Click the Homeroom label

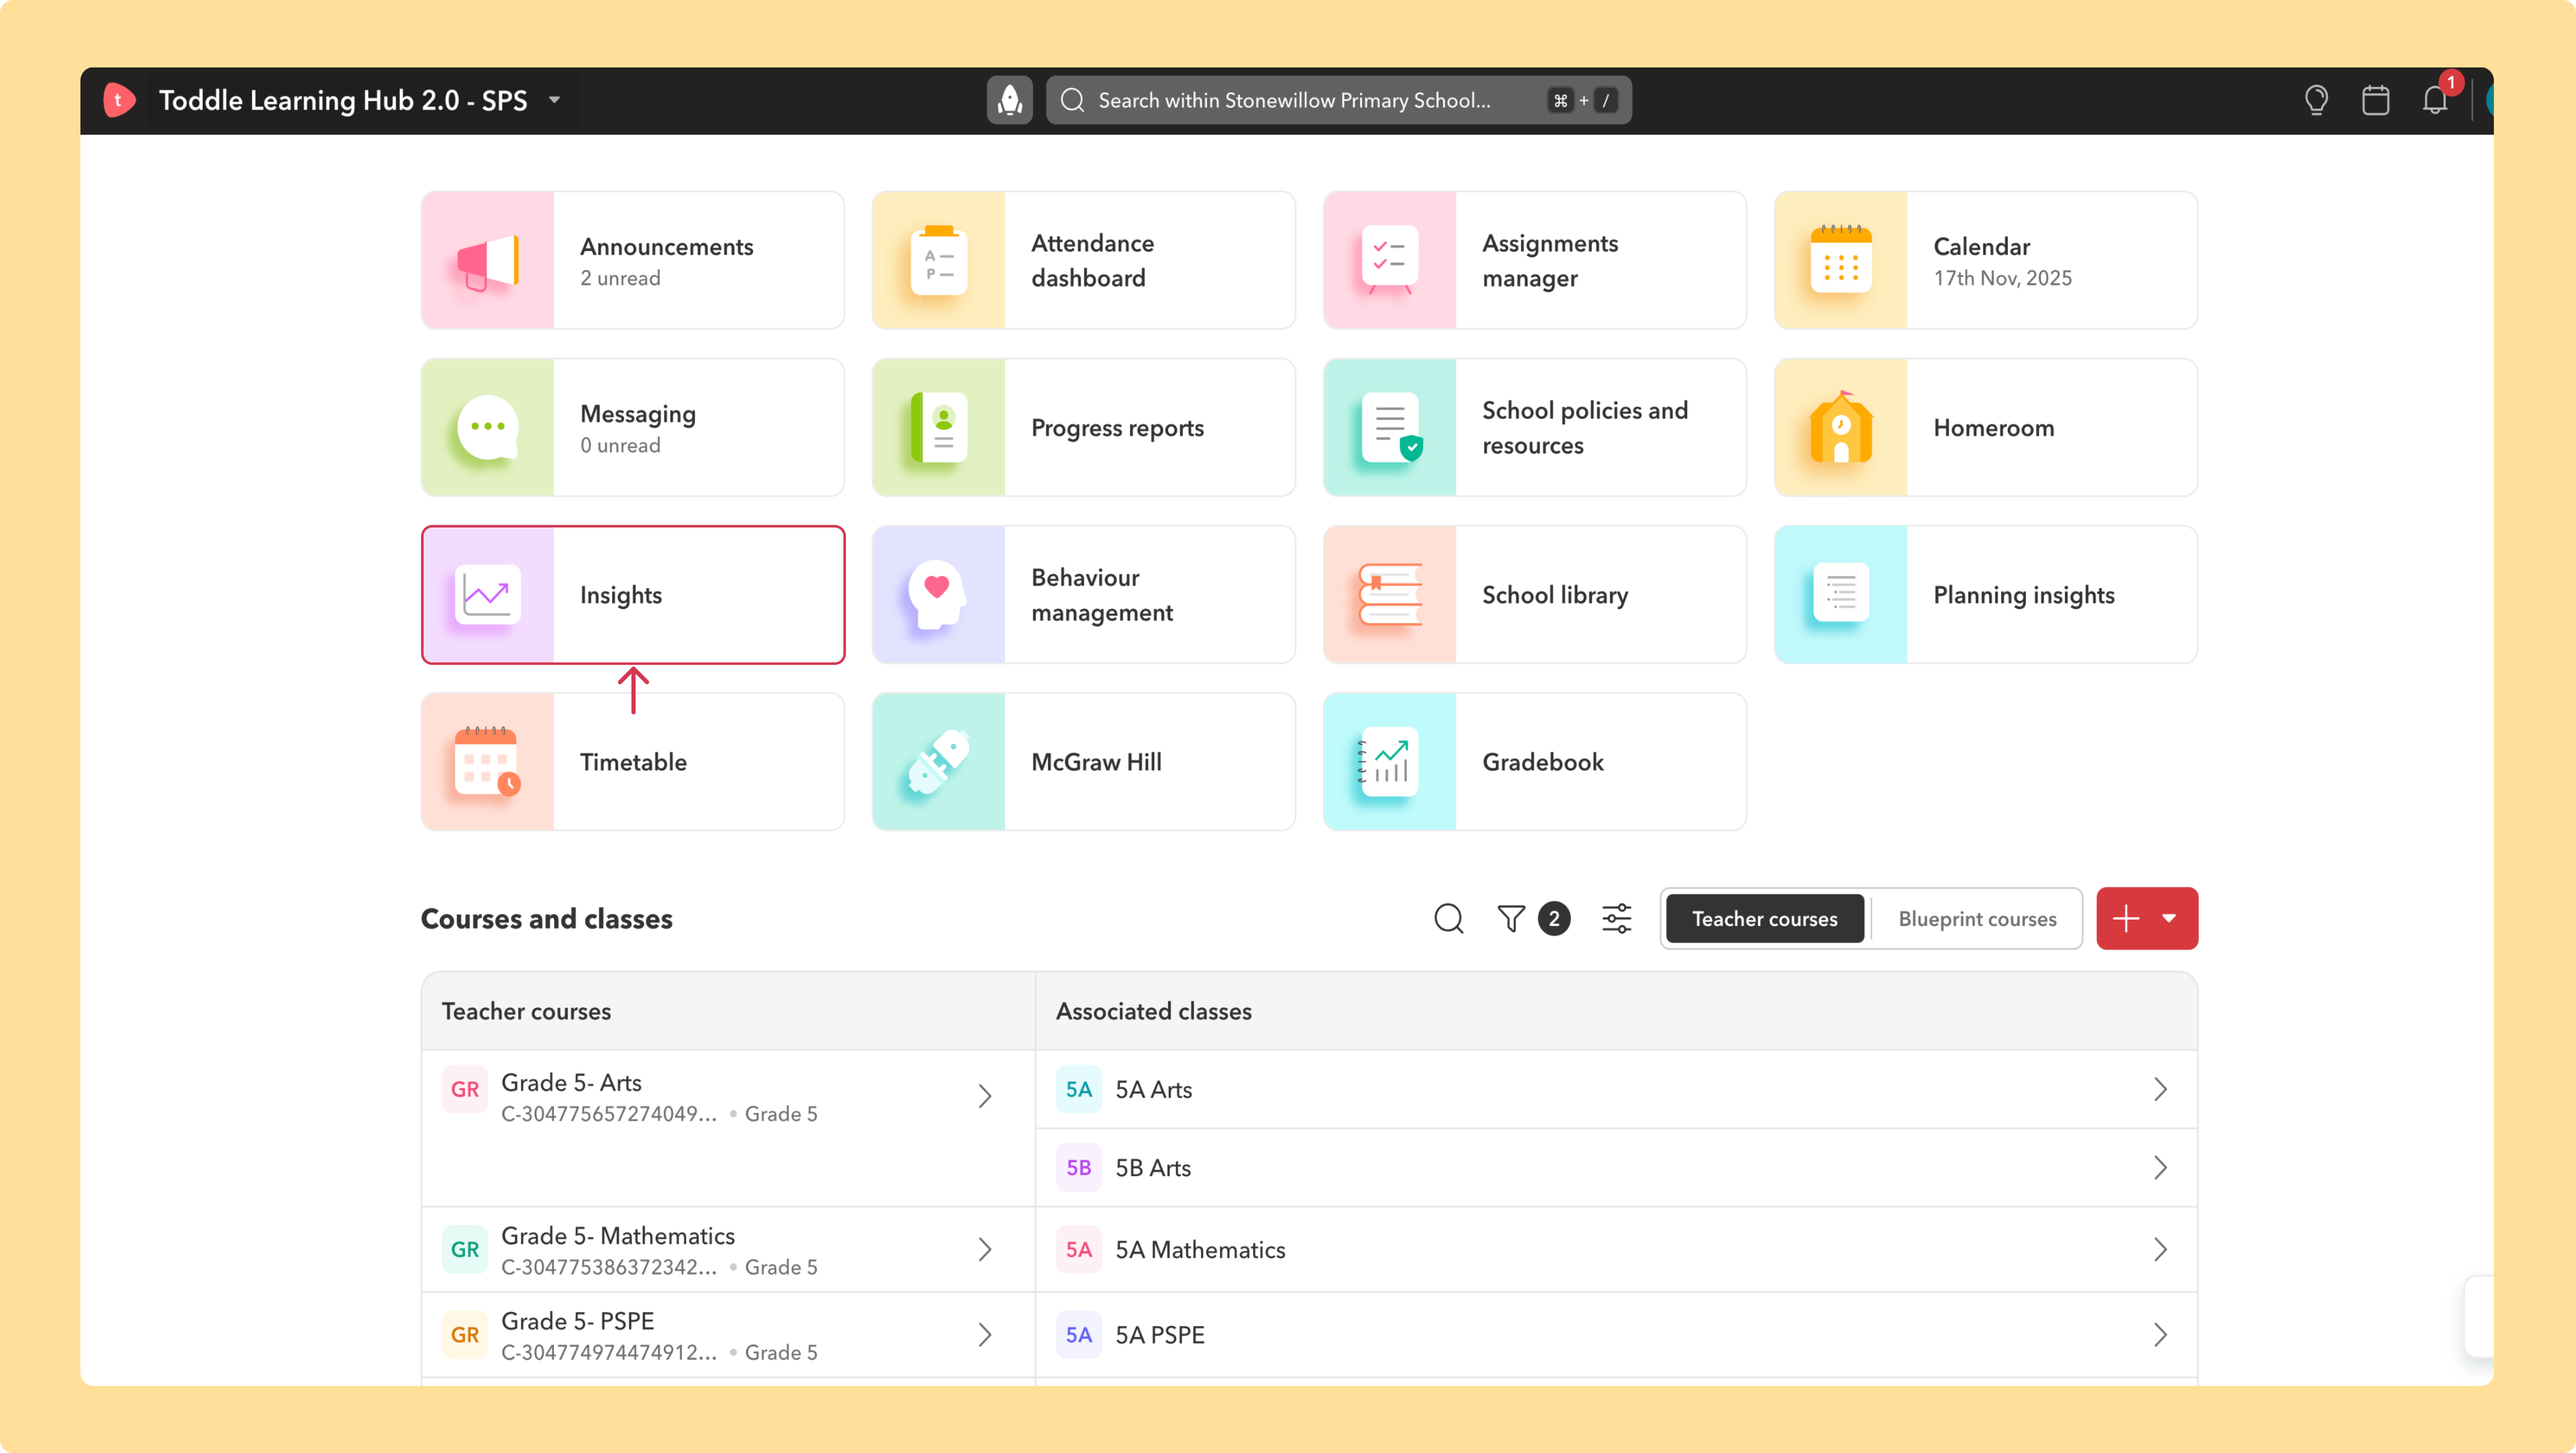(x=1994, y=428)
